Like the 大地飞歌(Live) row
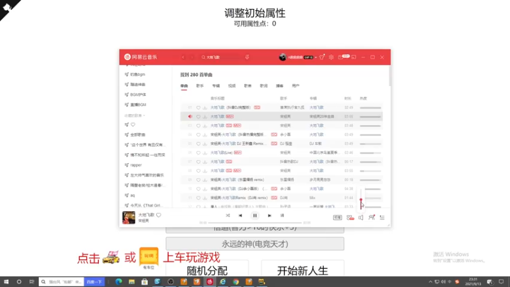The width and height of the screenshot is (510, 287). click(x=198, y=152)
